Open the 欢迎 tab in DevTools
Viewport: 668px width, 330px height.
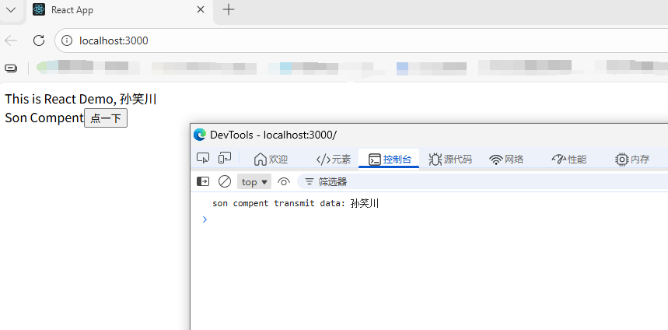click(x=271, y=160)
